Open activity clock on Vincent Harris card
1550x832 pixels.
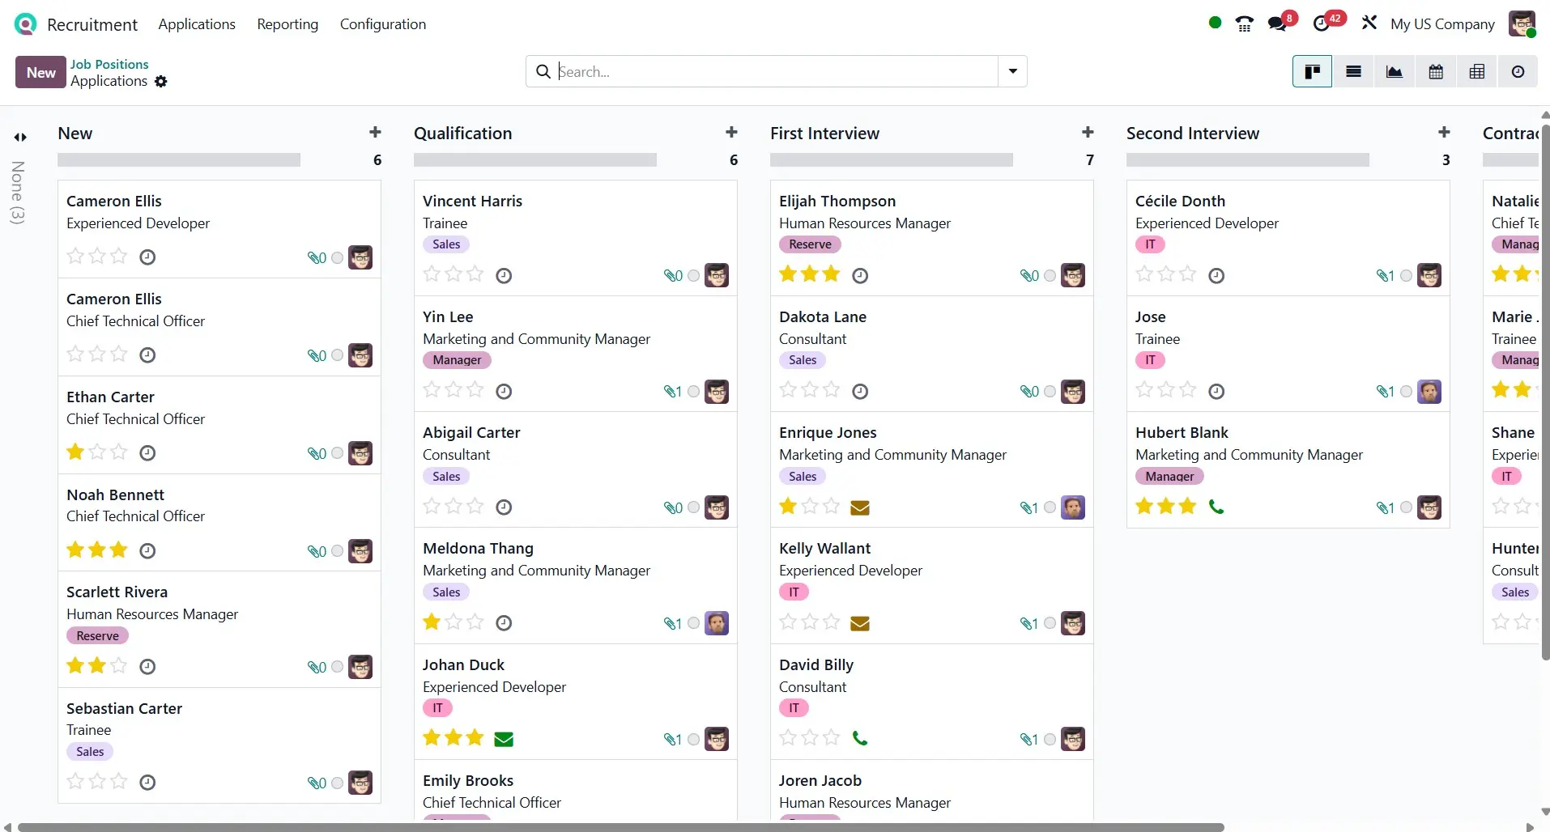click(x=504, y=276)
